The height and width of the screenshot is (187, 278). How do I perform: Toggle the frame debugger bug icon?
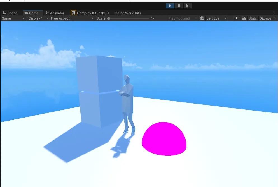pyautogui.click(x=202, y=18)
